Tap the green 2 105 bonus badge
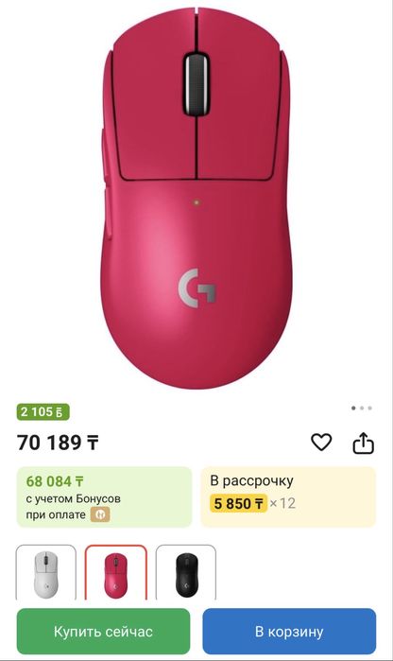The width and height of the screenshot is (393, 661). [x=43, y=412]
